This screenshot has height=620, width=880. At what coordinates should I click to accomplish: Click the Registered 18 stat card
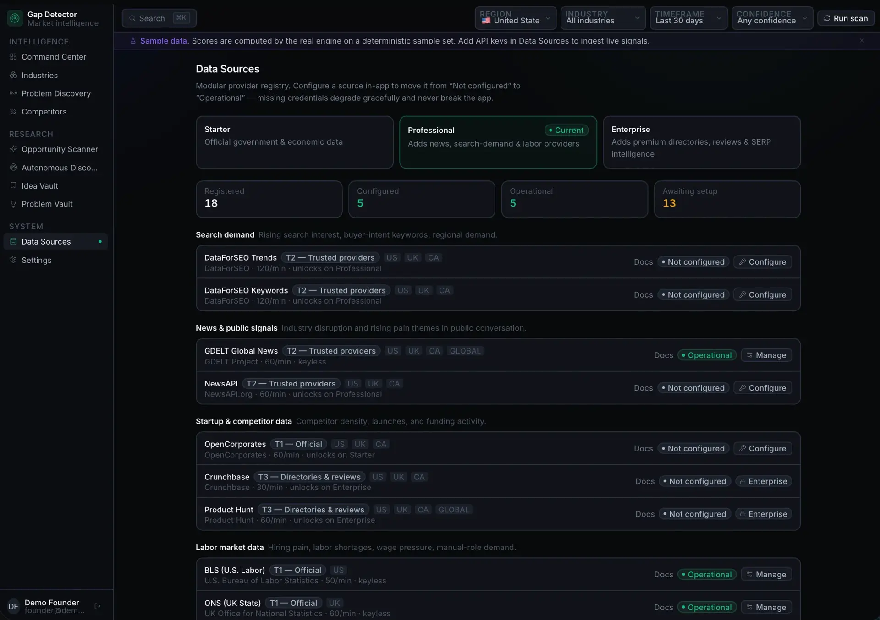269,199
